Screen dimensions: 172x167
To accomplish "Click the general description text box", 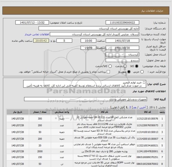I will pos(85,84).
